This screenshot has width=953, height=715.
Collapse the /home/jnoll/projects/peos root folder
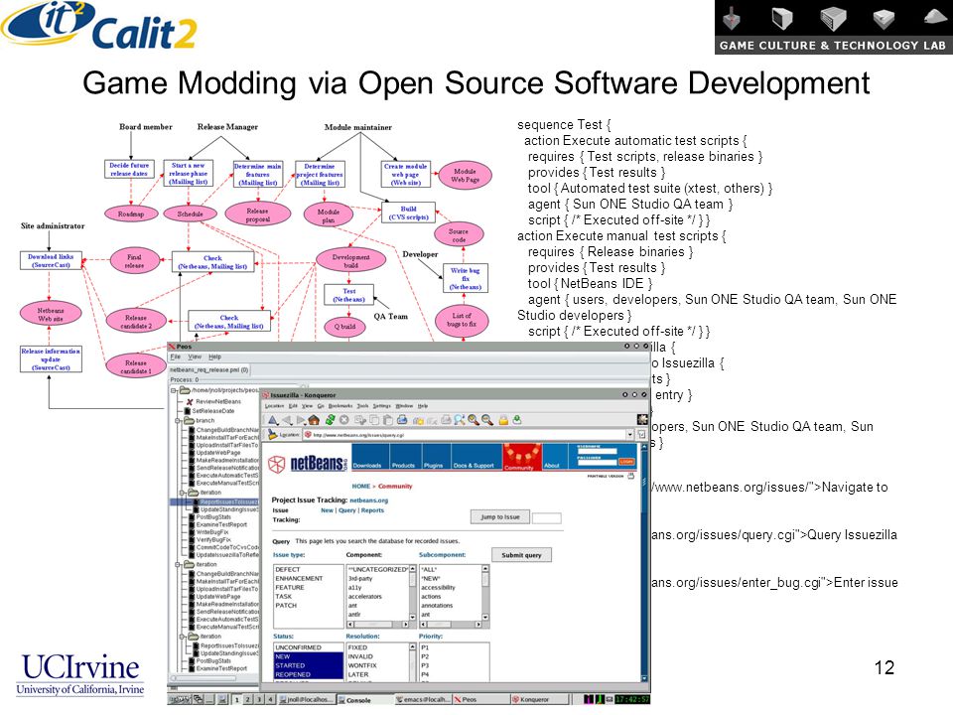[174, 390]
